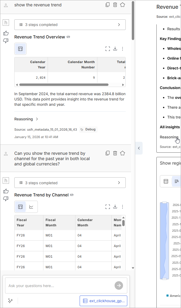Screen dimensions: 181x308
Task: Expand Reasoning under Revenue Trend Overview
Action: pyautogui.click(x=26, y=119)
